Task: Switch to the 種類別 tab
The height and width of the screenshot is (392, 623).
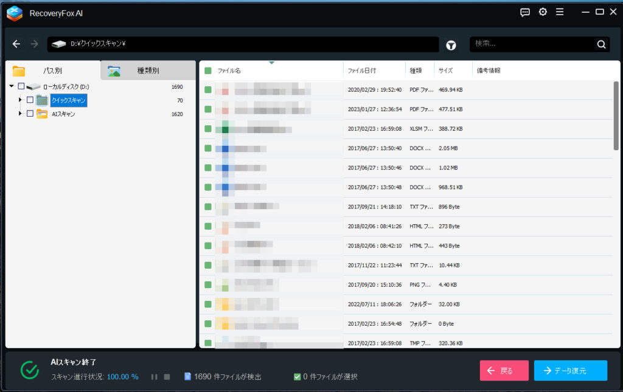Action: pyautogui.click(x=148, y=70)
